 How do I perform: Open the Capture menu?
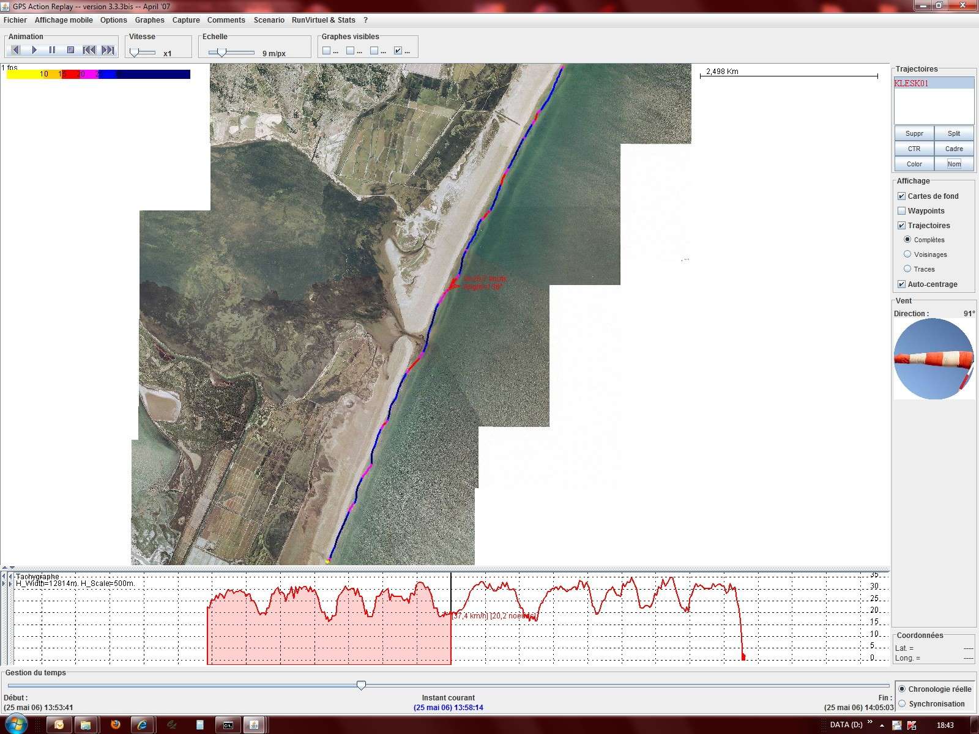186,20
